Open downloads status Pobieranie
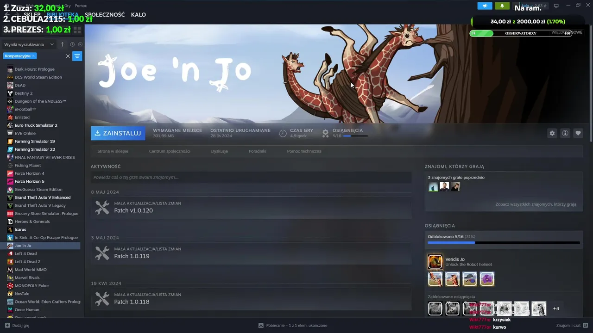Screen dimensions: 593x333 tap(293, 326)
